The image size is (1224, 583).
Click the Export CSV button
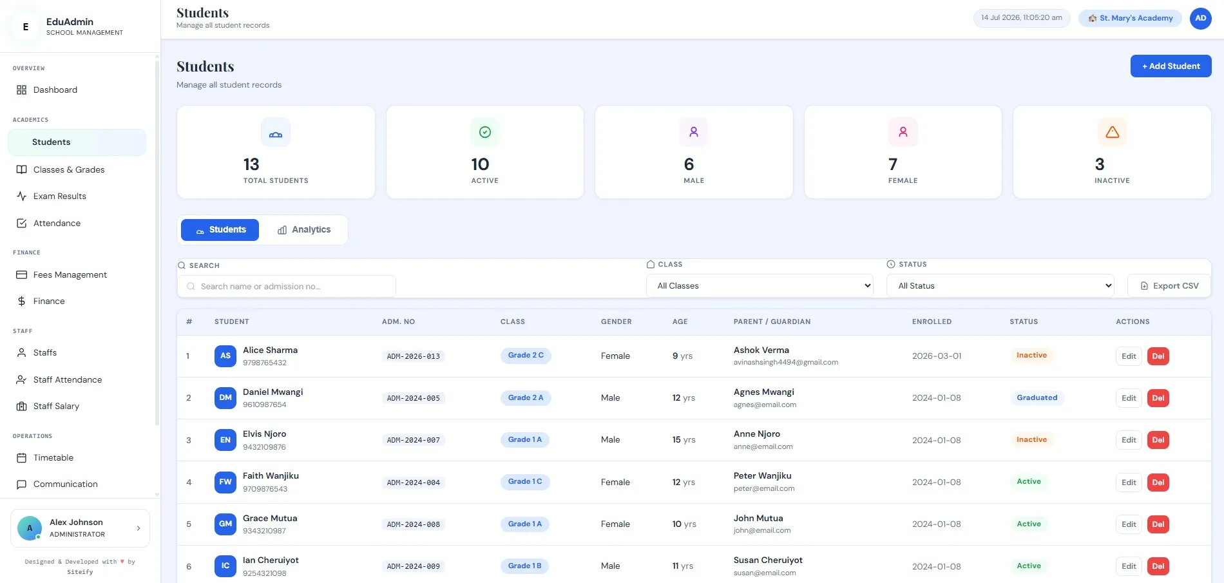tap(1169, 285)
